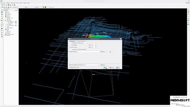Toggle Display after create checkbox

tap(69, 67)
